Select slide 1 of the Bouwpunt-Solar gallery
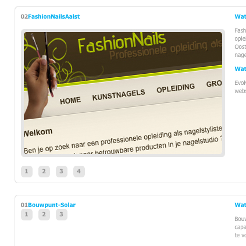This screenshot has height=246, width=246. [27, 215]
